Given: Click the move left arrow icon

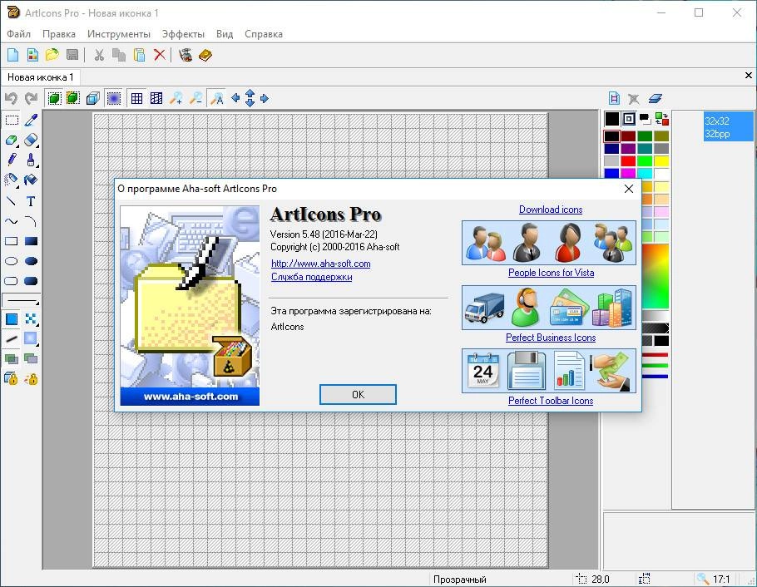Looking at the screenshot, I should coord(235,98).
